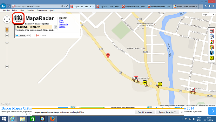Open the traçar rota link
216x122 pixels.
pos(63,24)
